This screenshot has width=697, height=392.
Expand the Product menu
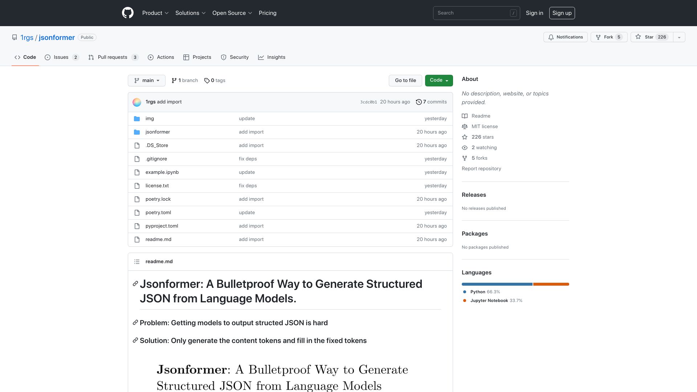pyautogui.click(x=155, y=13)
